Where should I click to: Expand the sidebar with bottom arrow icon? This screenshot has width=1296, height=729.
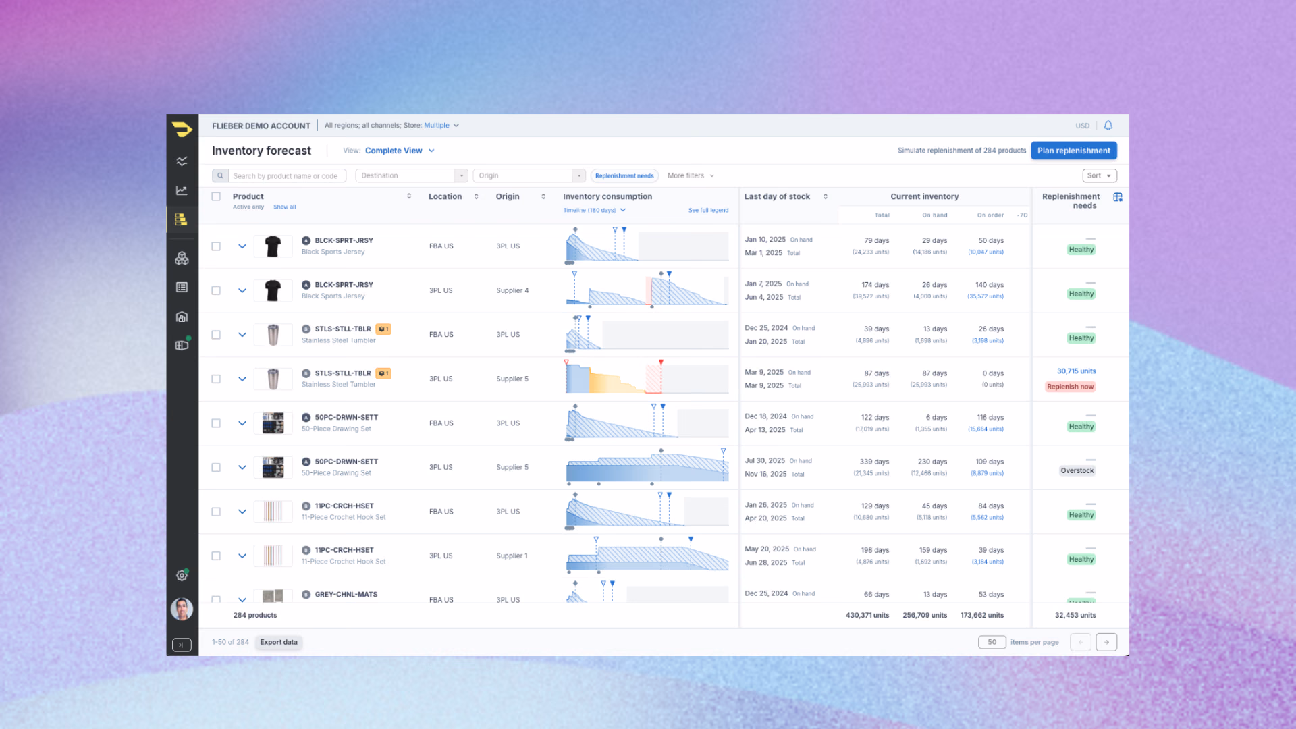pos(182,645)
